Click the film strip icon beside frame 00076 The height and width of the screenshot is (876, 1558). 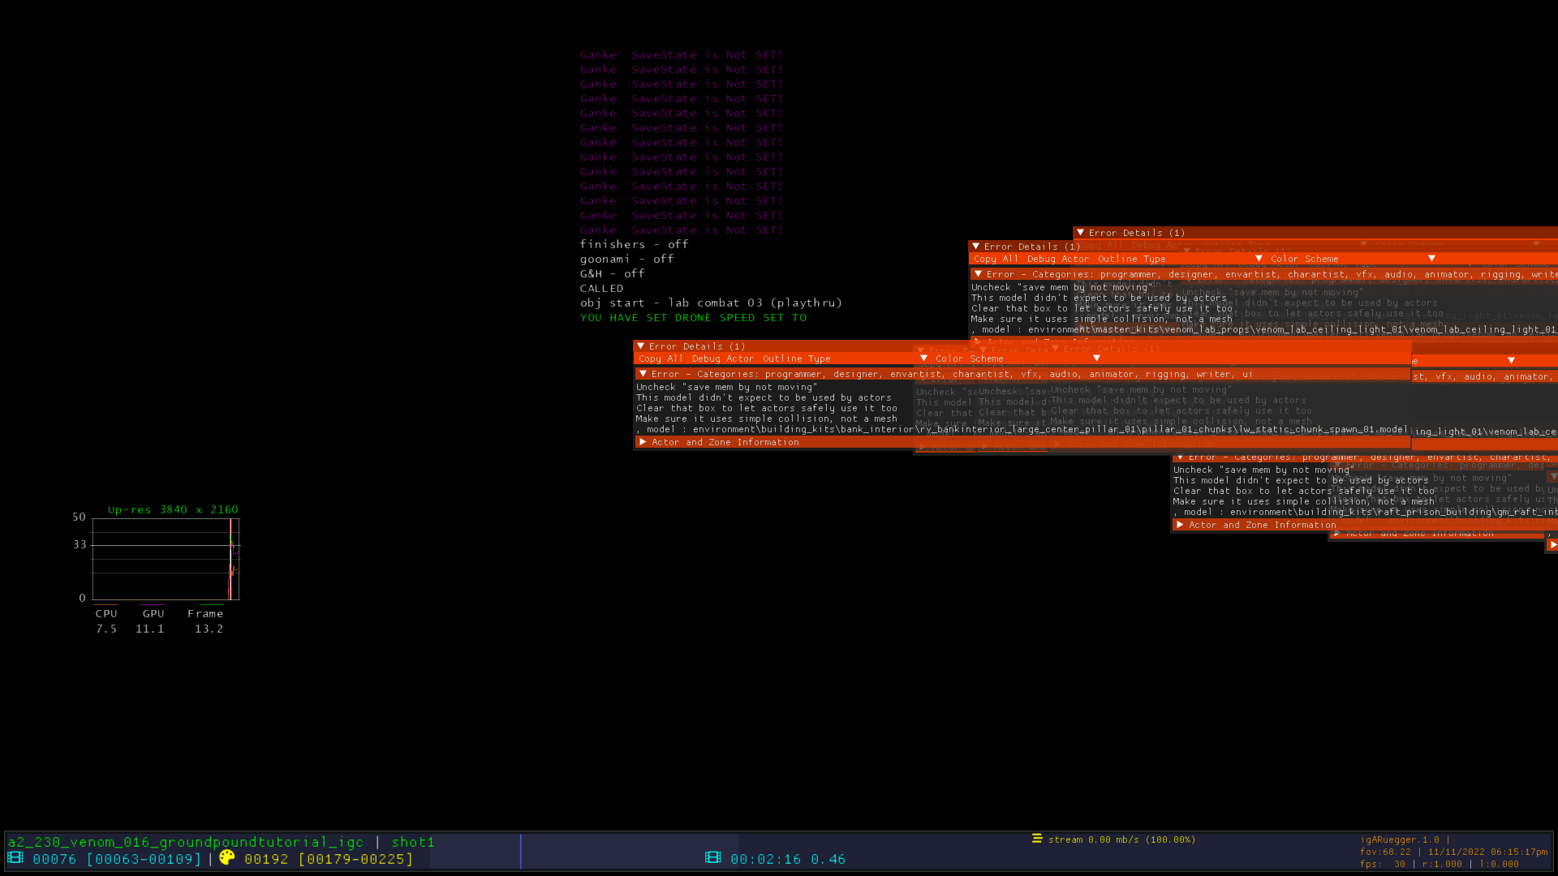pyautogui.click(x=15, y=858)
